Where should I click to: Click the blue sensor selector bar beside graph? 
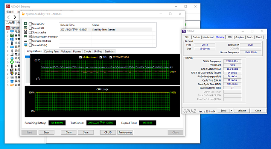click(x=27, y=57)
